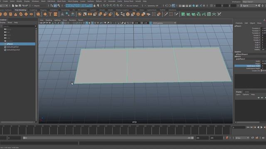
Task: Click the Subdivisions Height value field
Action: click(264, 68)
